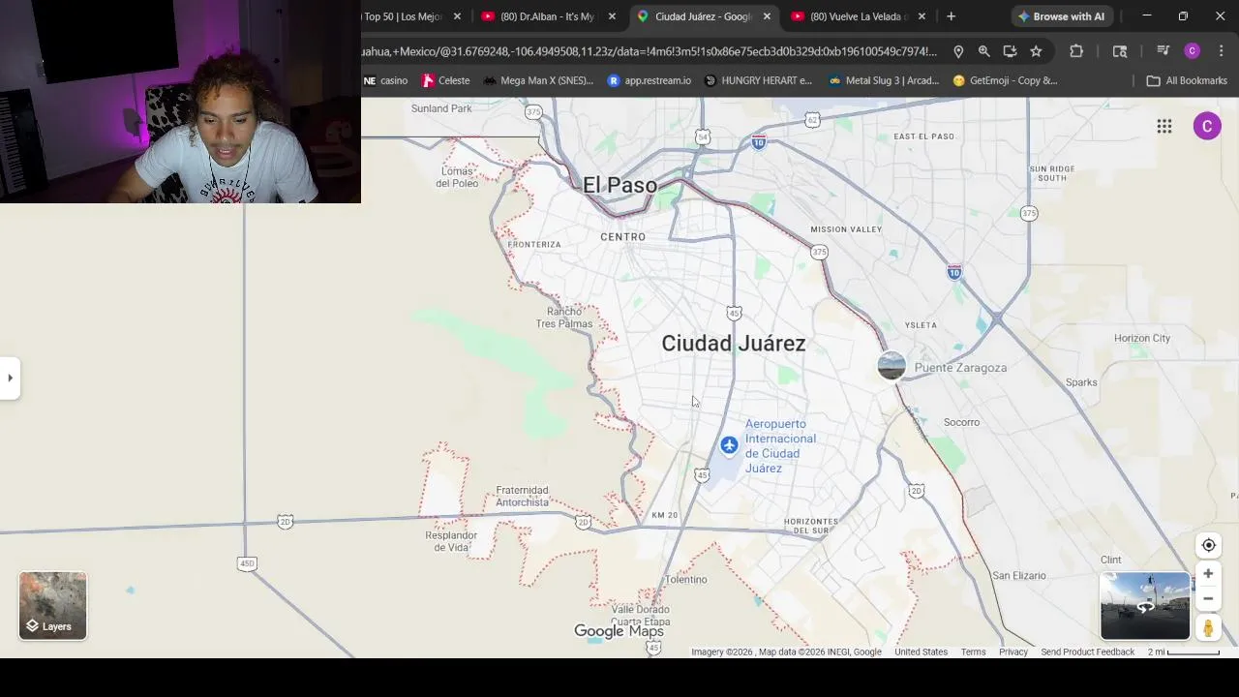This screenshot has width=1239, height=697.
Task: Switch to the Top 50 Los Mejores tab
Action: 402,16
